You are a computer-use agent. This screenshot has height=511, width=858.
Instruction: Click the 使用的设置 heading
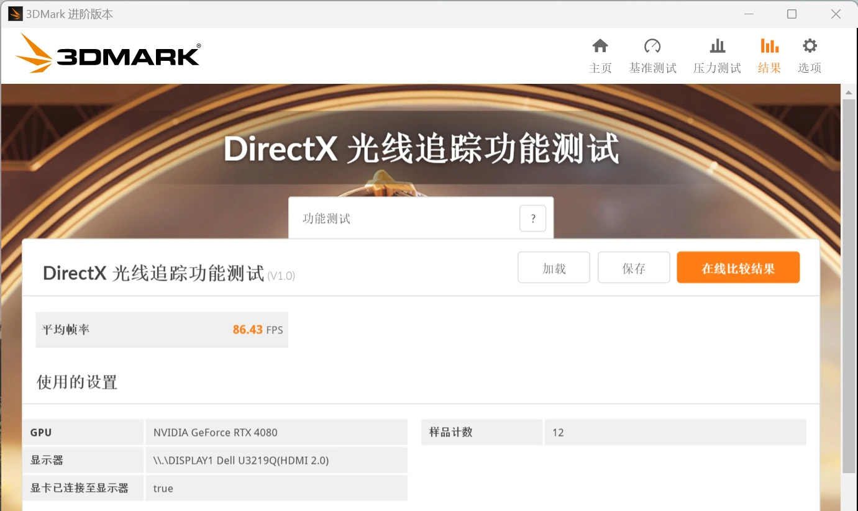pos(77,382)
